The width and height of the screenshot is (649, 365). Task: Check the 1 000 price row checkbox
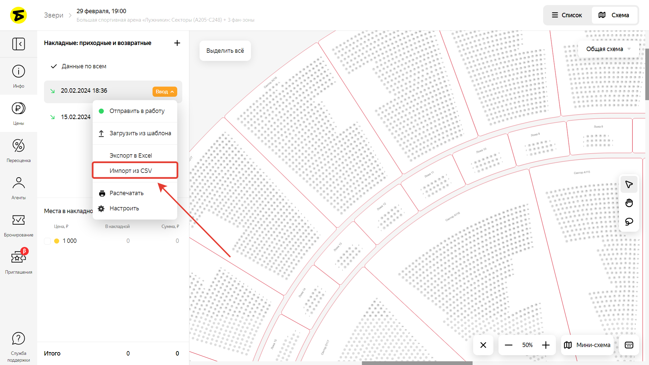point(47,241)
